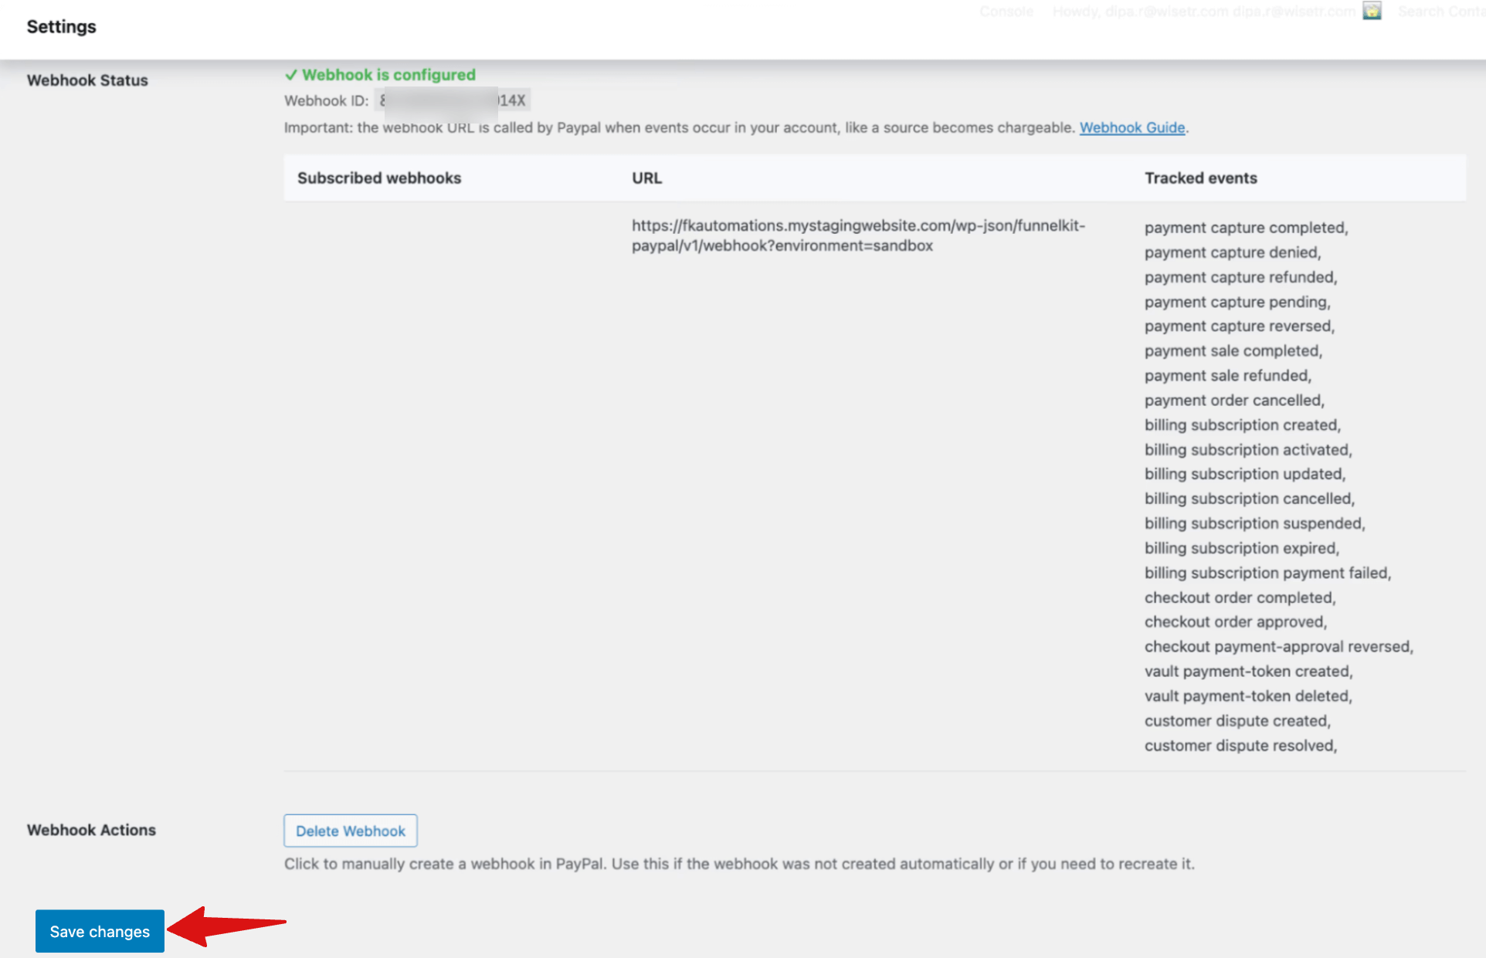This screenshot has height=958, width=1486.
Task: Click the user avatar icon in the admin bar
Action: click(1372, 12)
